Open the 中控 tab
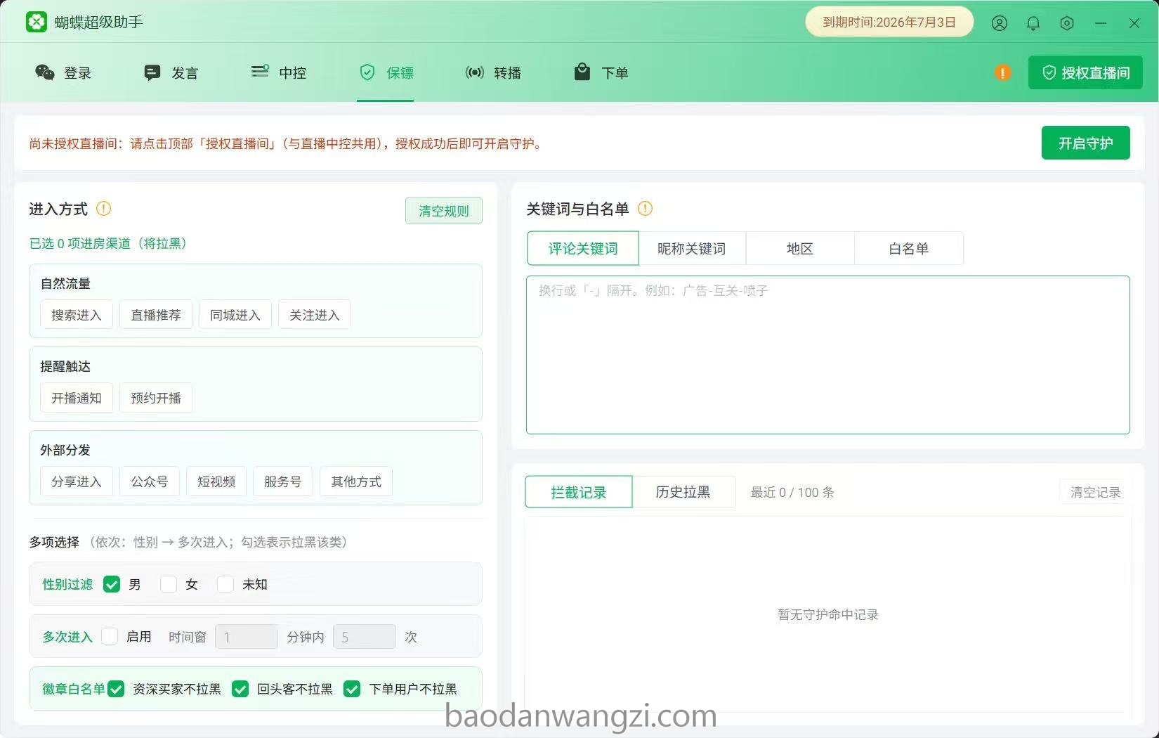The image size is (1159, 738). (278, 72)
